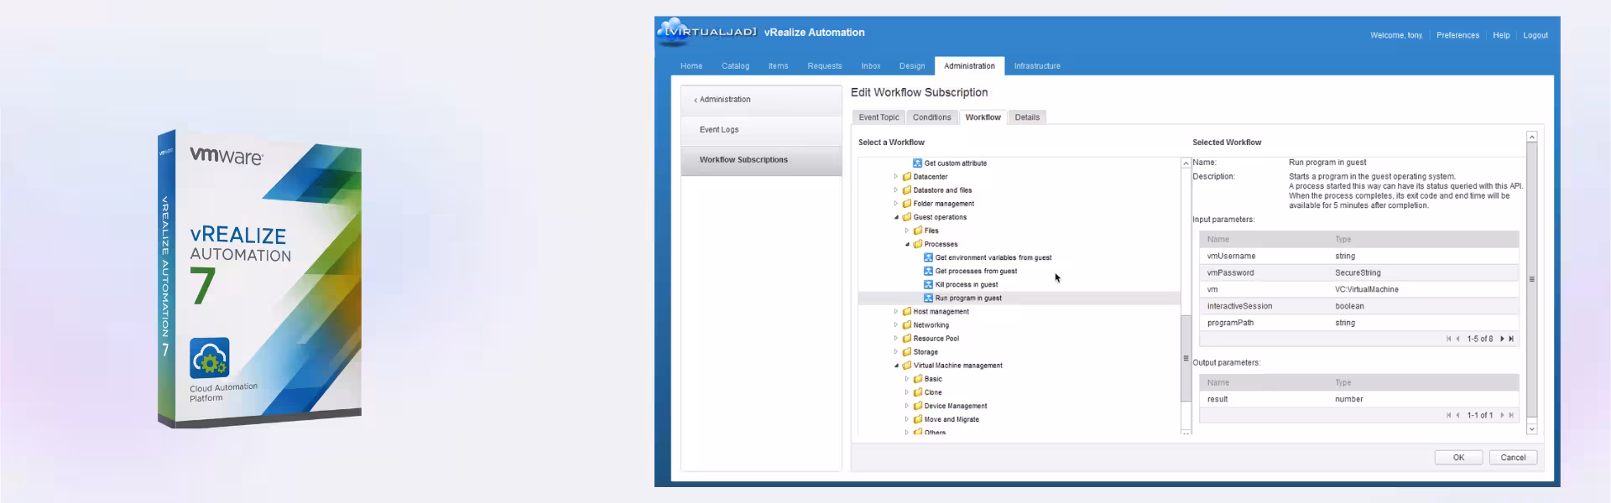Click the Files folder icon
The width and height of the screenshot is (1611, 503).
(x=917, y=231)
